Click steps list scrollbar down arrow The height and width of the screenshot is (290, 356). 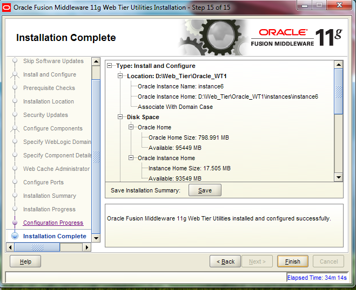pos(96,238)
